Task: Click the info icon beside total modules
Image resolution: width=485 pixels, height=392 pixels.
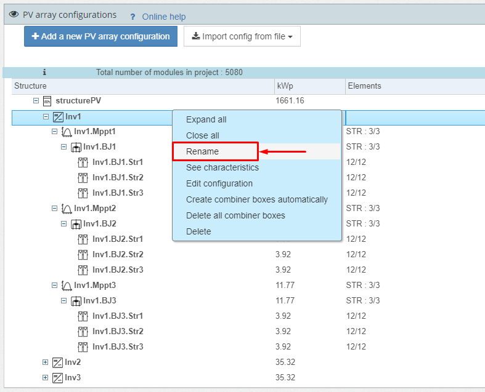Action: (44, 72)
